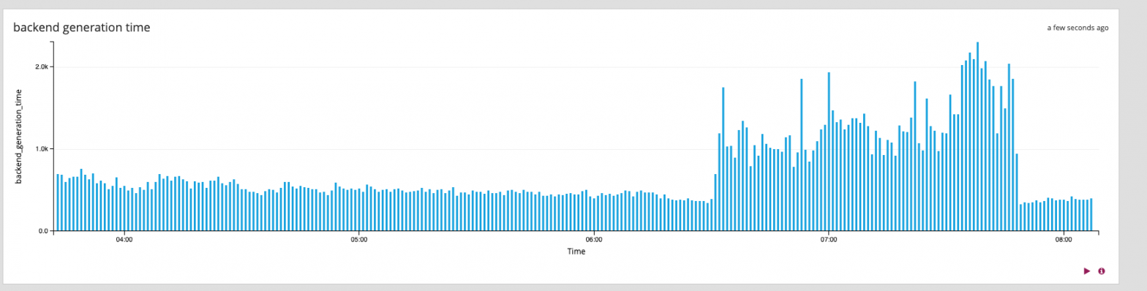Viewport: 1147px width, 291px height.
Task: Click the 'Time' x-axis title
Action: pos(576,252)
